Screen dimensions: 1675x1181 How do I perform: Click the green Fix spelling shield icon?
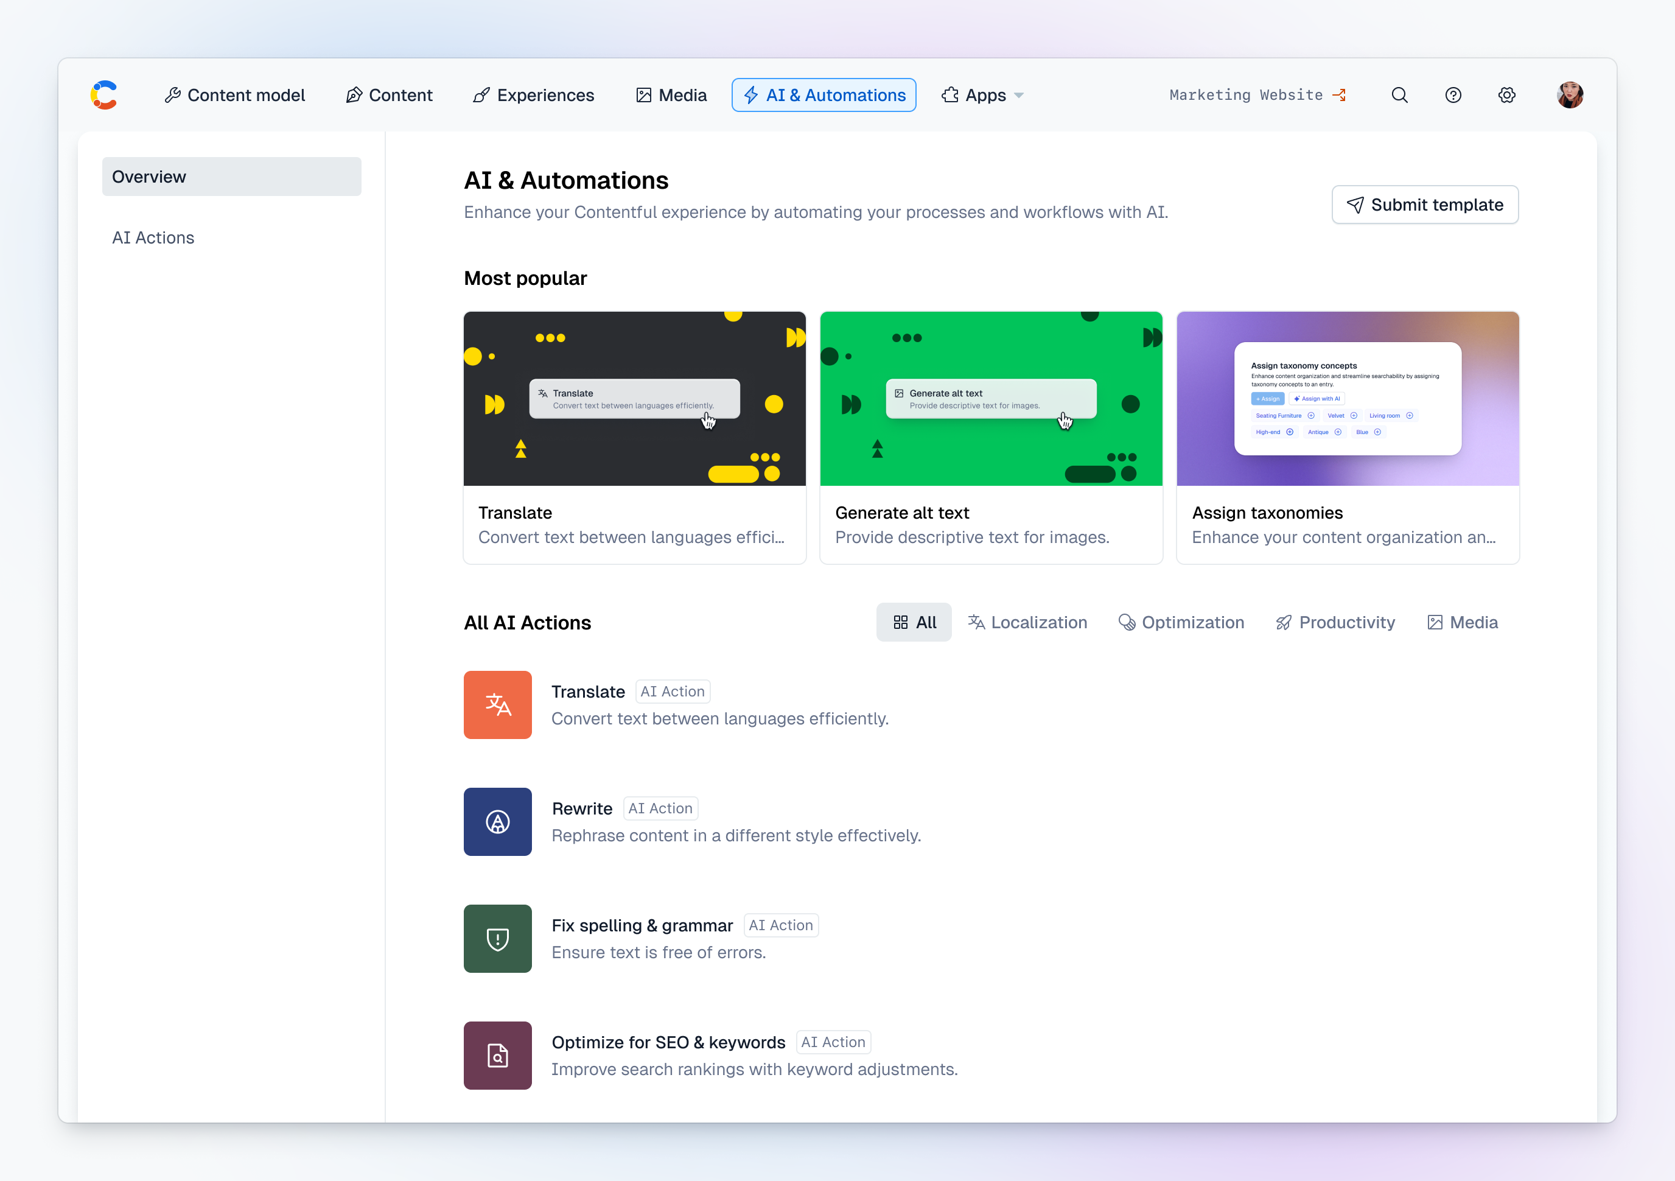point(497,938)
